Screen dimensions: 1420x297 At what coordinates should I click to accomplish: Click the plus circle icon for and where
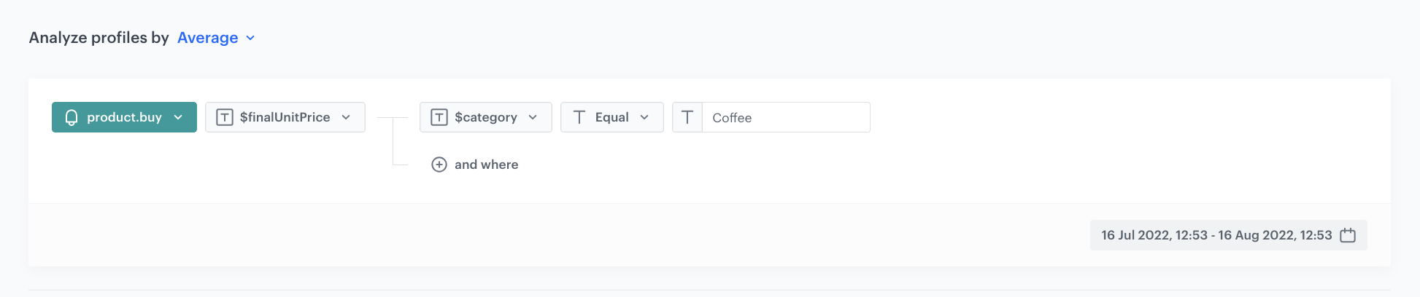439,165
